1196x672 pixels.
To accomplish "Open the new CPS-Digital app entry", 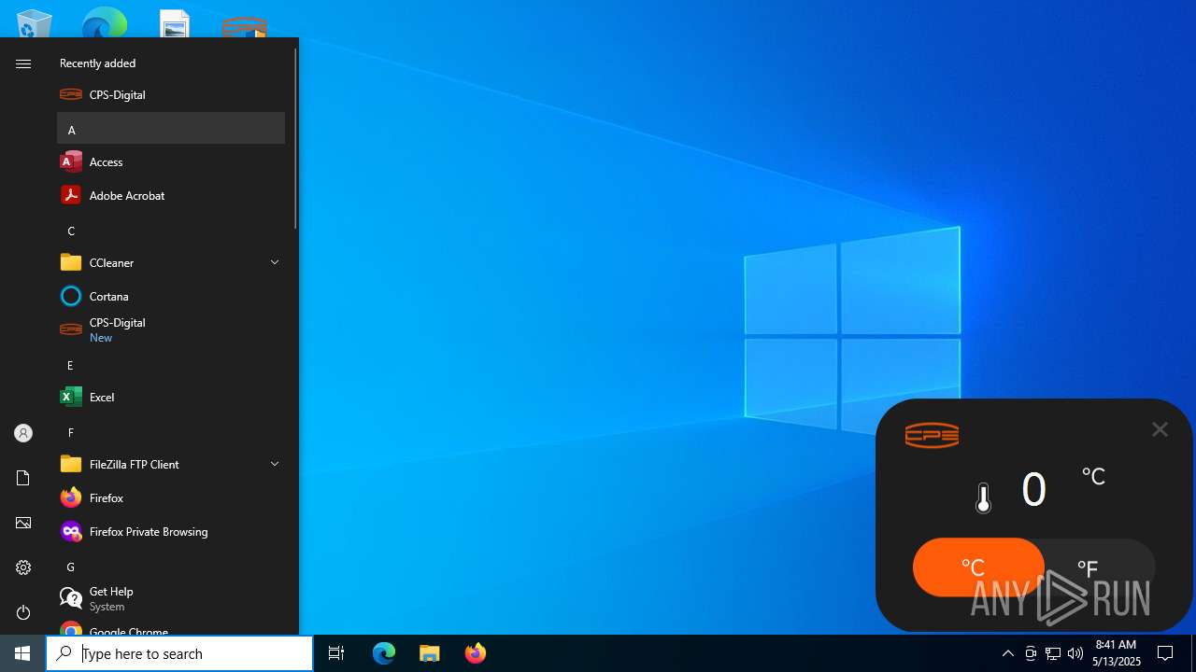I will 171,329.
